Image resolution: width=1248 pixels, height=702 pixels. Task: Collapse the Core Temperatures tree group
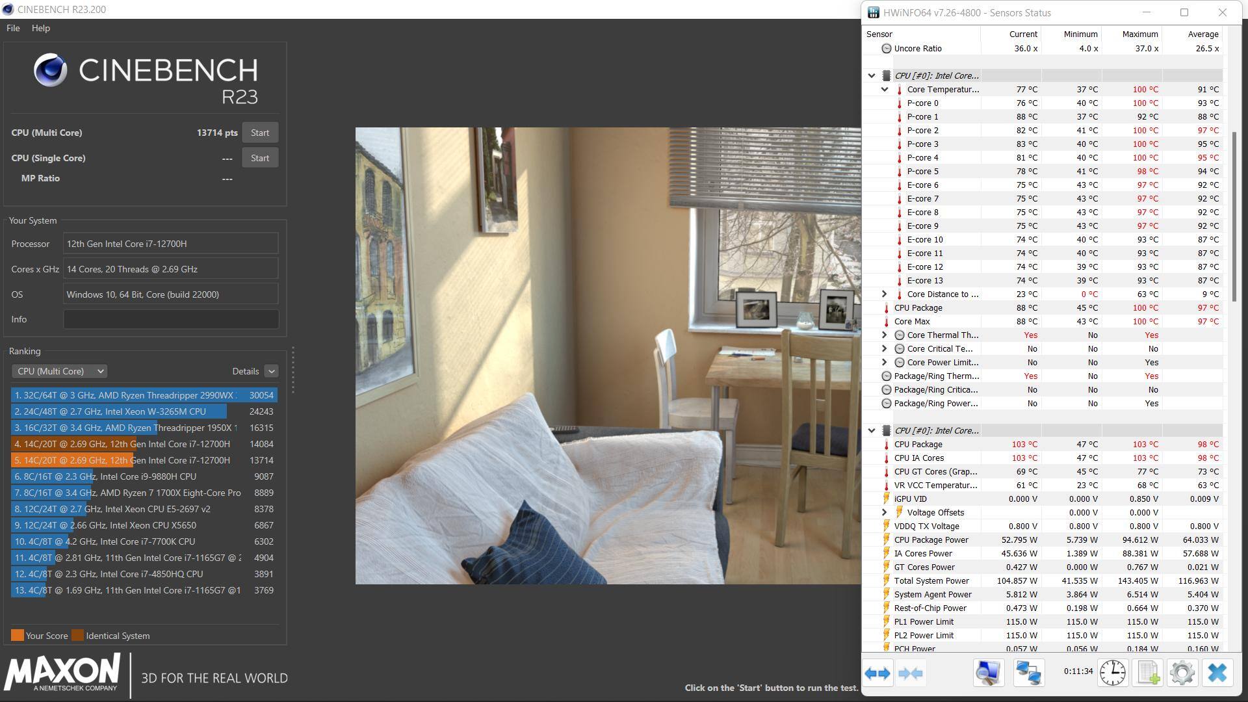tap(885, 90)
